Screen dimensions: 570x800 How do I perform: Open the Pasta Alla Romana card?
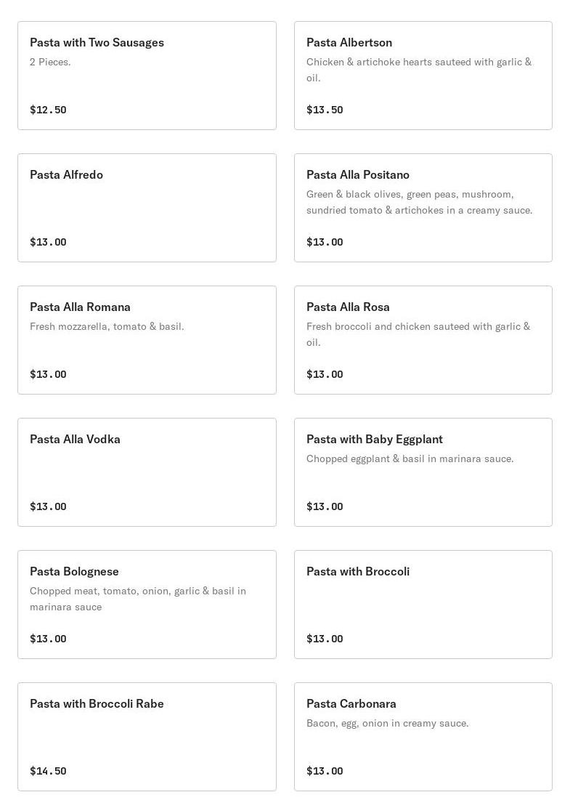click(147, 340)
